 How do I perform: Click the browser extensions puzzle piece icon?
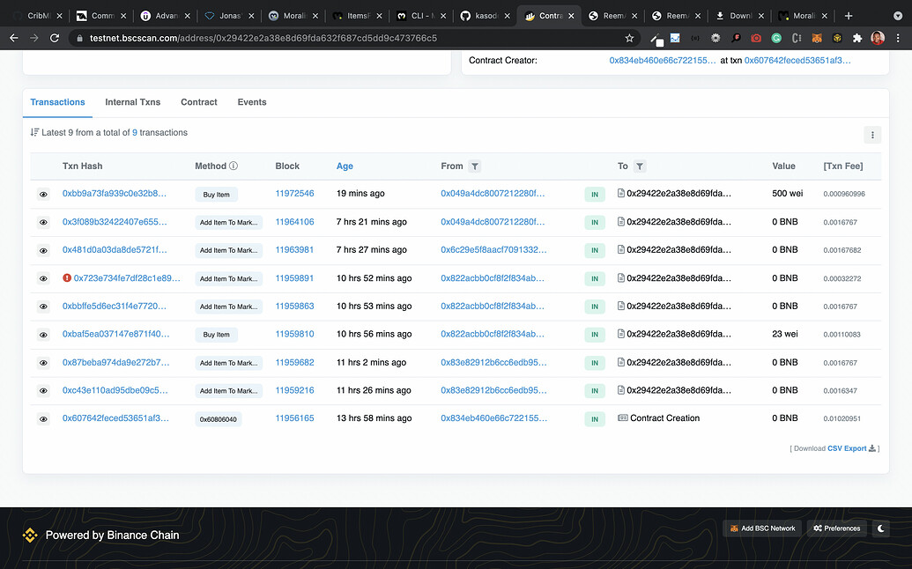(x=856, y=38)
